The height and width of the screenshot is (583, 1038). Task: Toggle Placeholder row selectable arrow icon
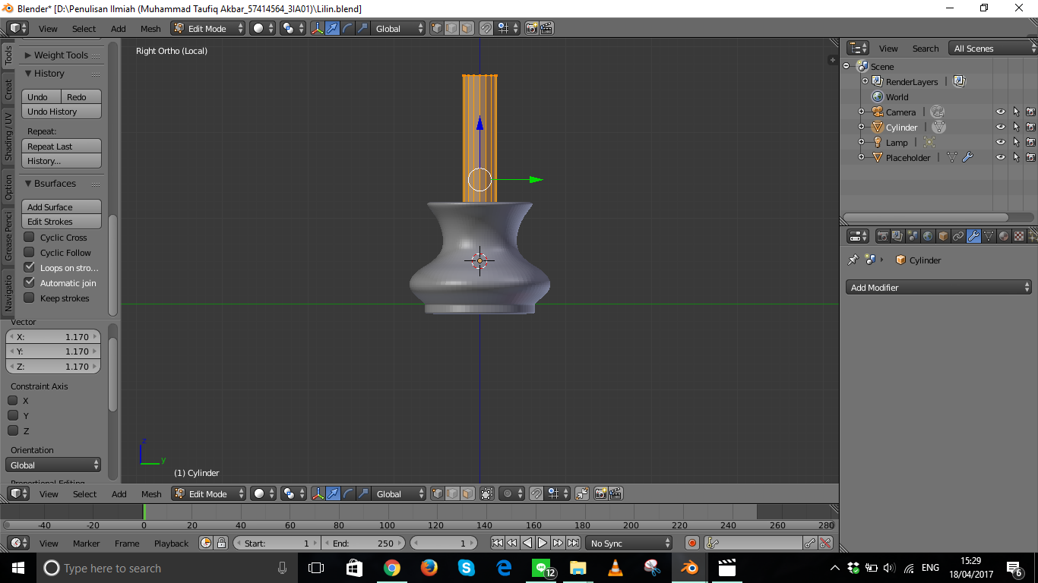click(x=1016, y=157)
